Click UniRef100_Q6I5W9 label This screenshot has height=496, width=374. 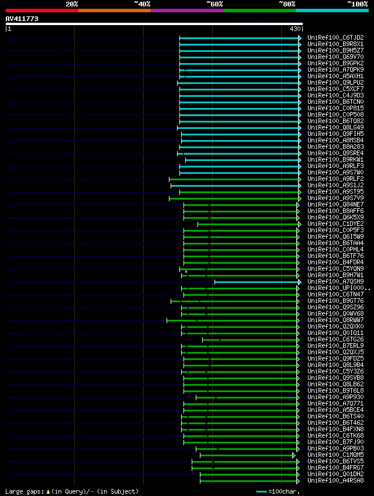[335, 236]
